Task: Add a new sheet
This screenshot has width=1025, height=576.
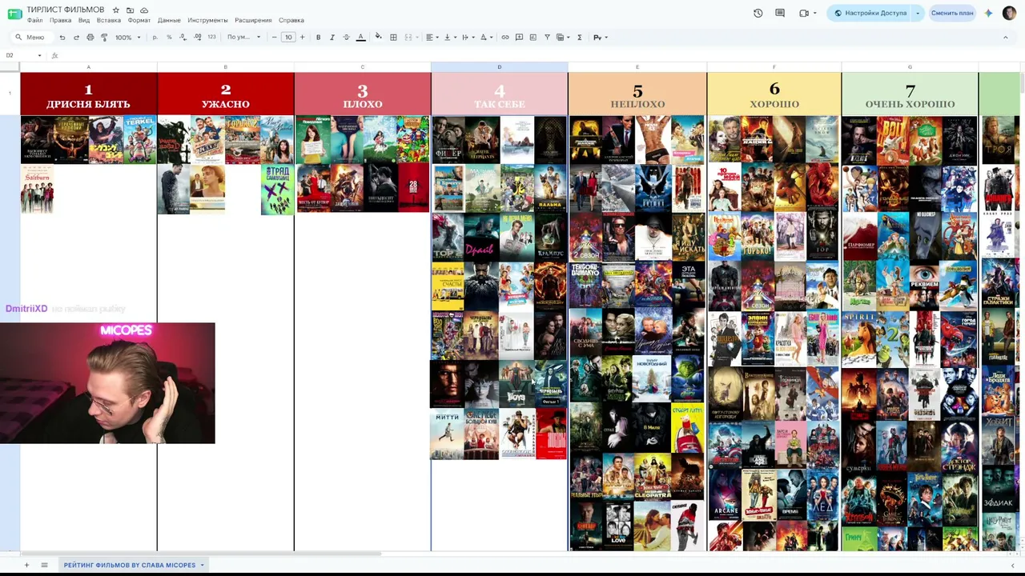Action: tap(26, 566)
